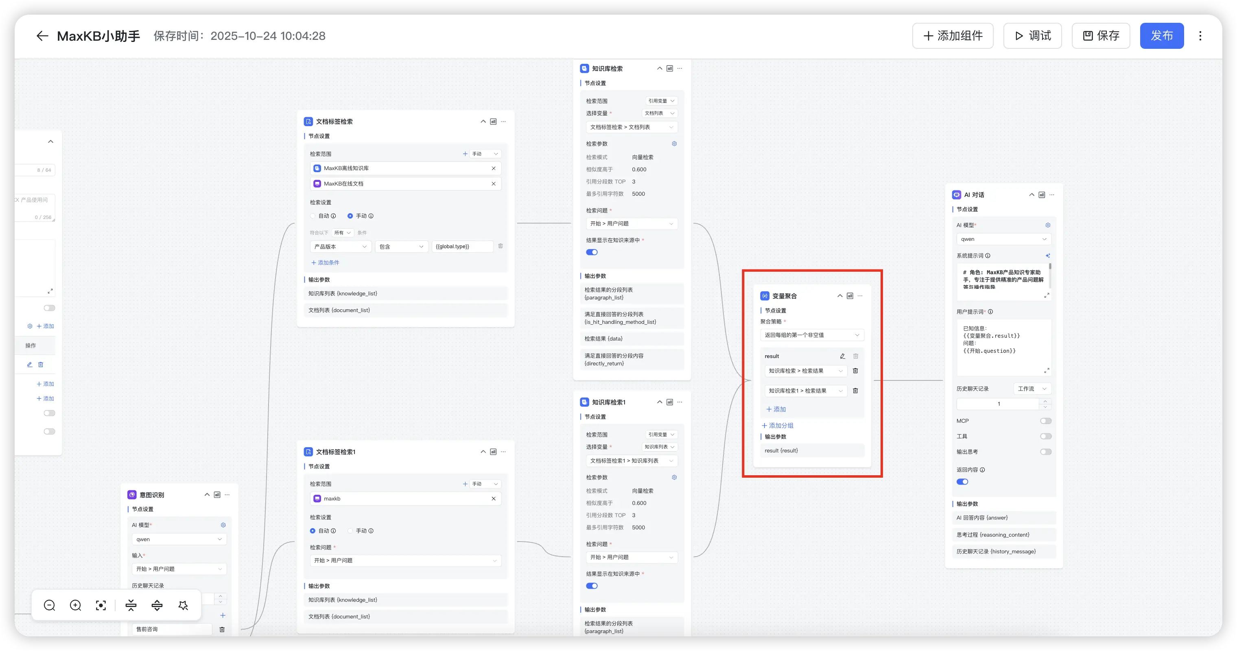1237x651 pixels.
Task: Open the 检索参数 gear settings in 知识库检索
Action: point(674,144)
